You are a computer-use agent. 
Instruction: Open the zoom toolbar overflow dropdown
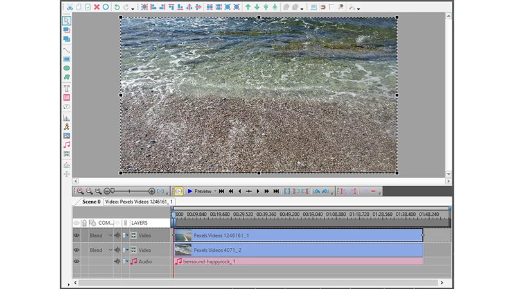[x=167, y=193]
